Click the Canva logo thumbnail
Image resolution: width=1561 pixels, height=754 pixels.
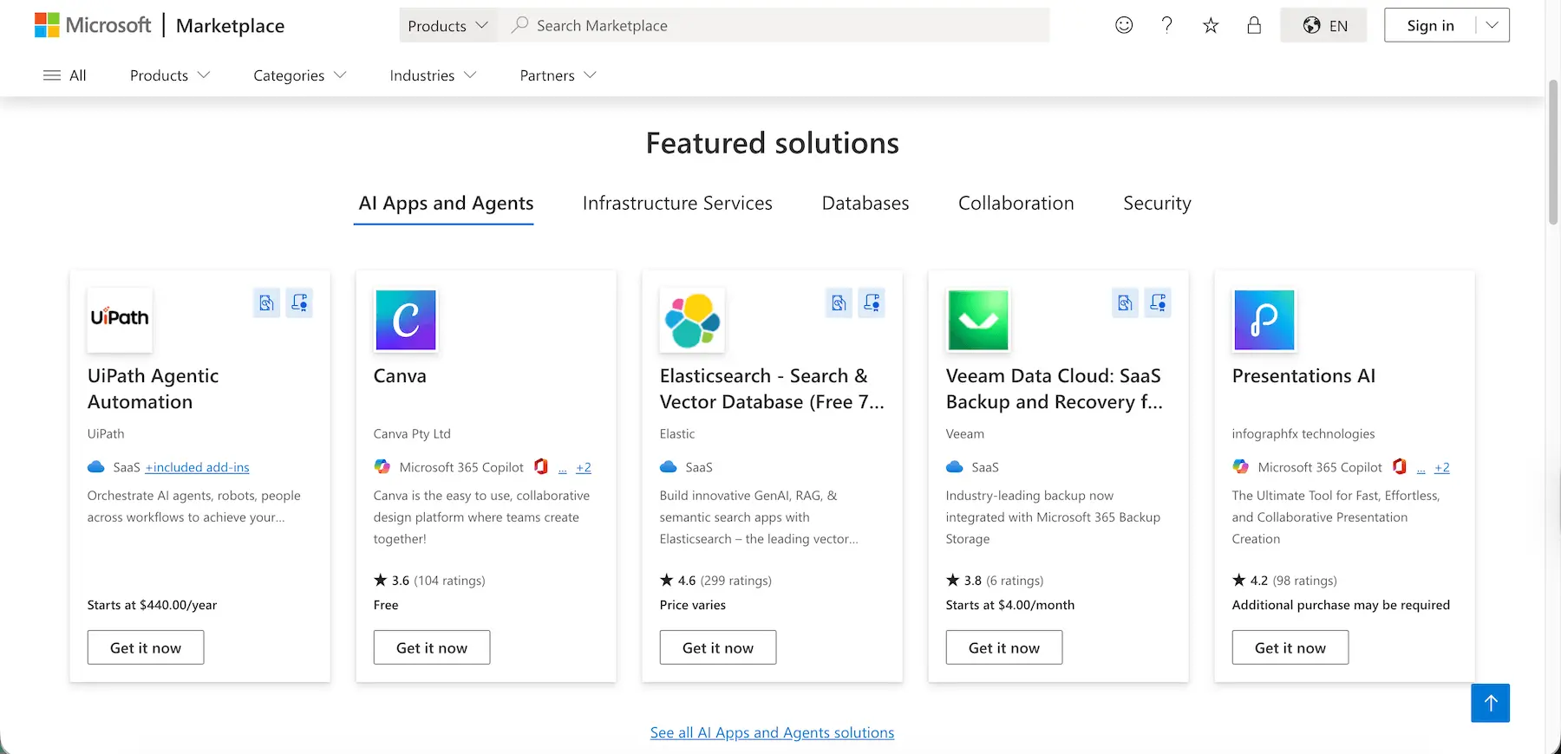point(406,320)
